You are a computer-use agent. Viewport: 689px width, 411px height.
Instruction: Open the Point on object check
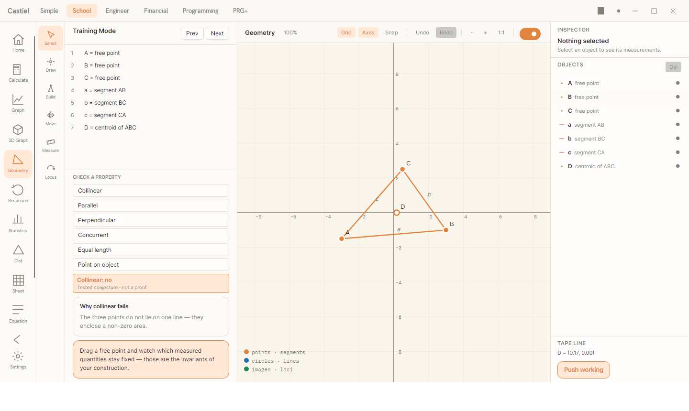coord(151,265)
